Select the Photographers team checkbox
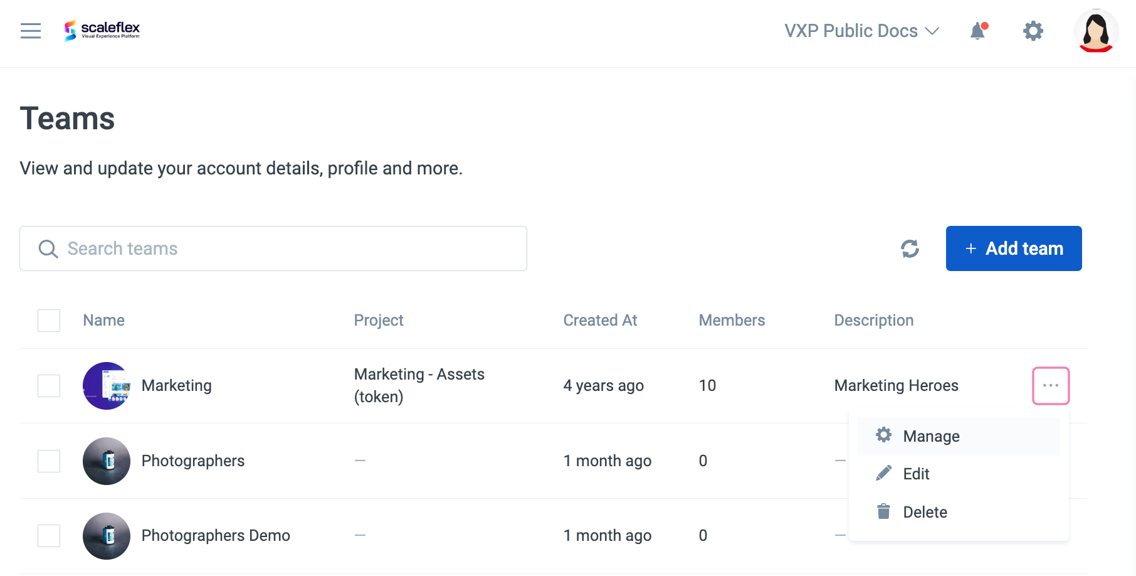The image size is (1136, 576). (x=49, y=461)
